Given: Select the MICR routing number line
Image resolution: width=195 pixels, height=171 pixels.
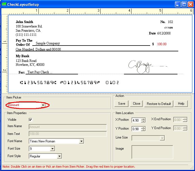Looking at the screenshot, I should 38,82.
